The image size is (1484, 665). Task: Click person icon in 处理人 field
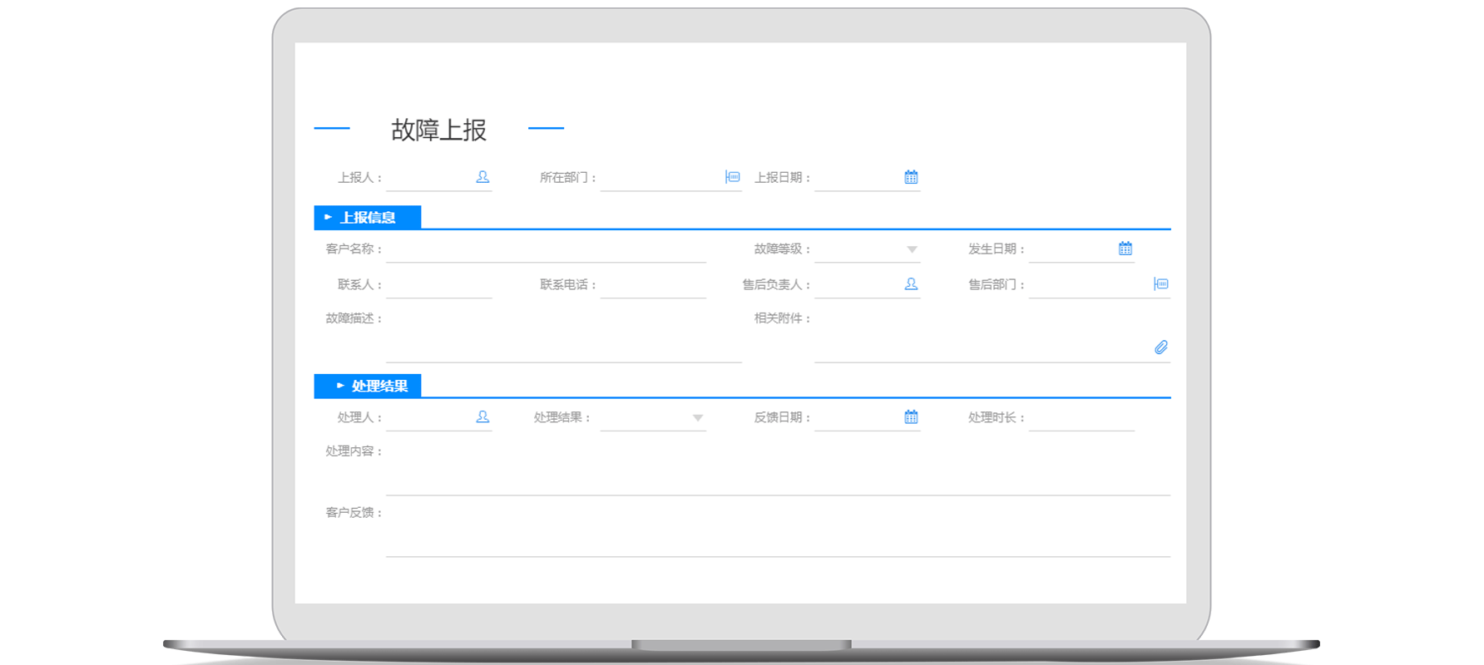482,417
